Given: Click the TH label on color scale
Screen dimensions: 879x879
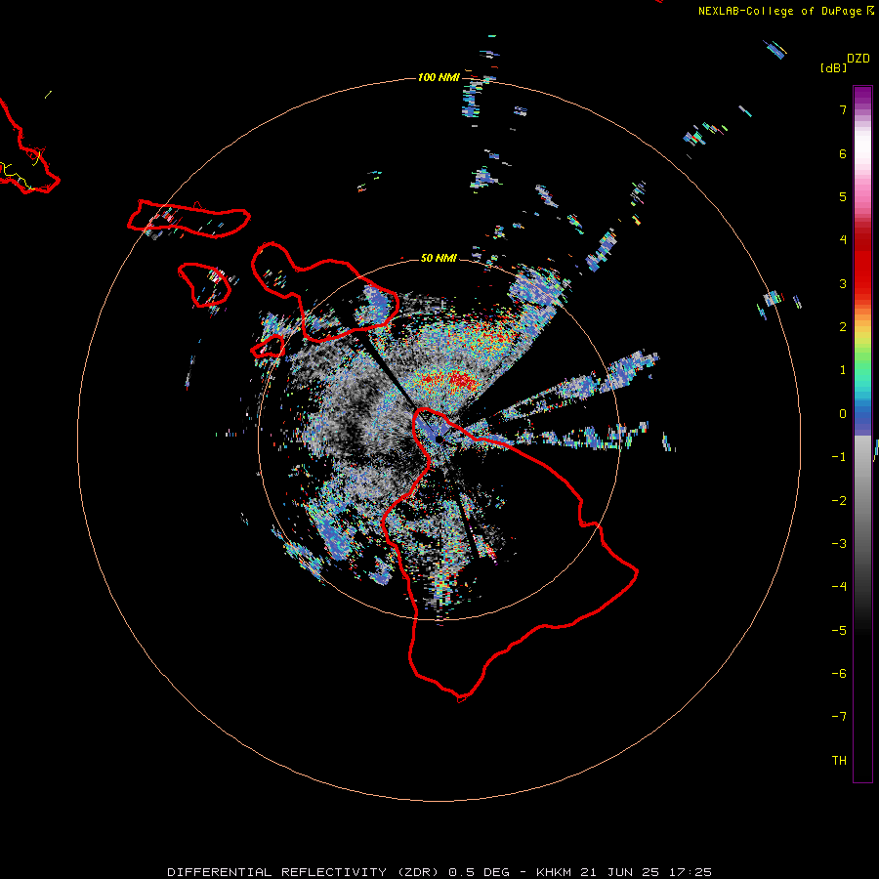Looking at the screenshot, I should [839, 761].
